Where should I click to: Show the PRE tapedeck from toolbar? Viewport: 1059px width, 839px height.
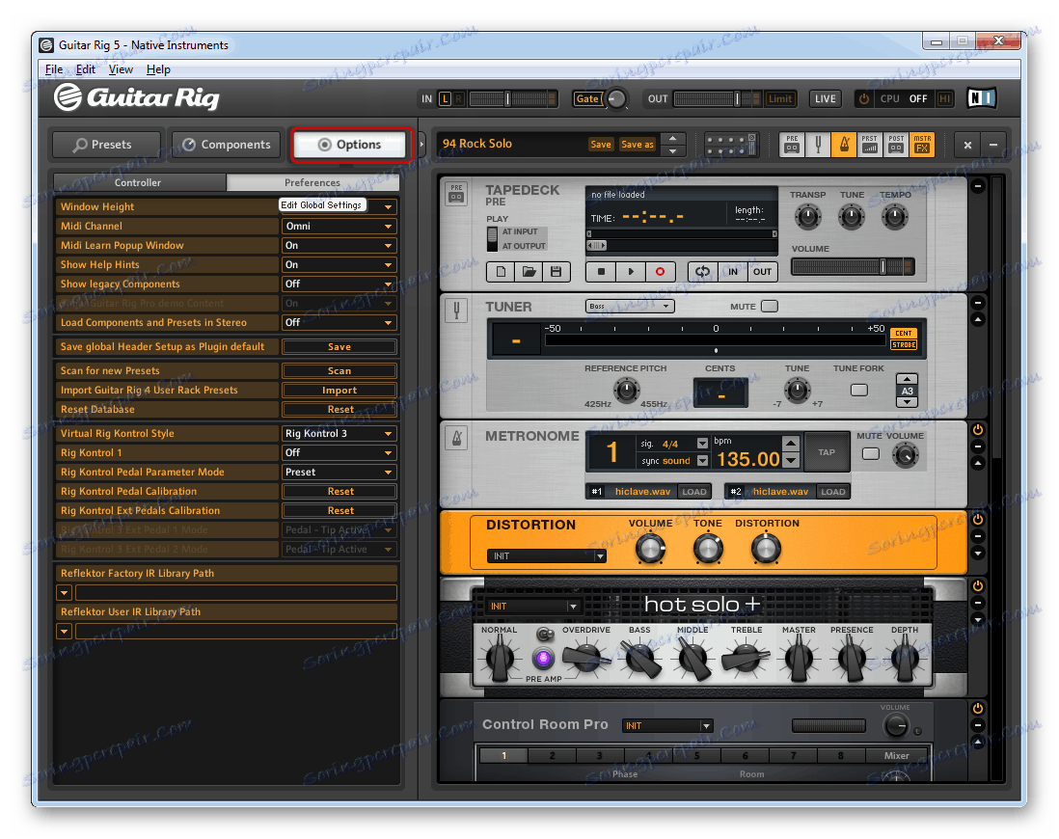click(792, 144)
